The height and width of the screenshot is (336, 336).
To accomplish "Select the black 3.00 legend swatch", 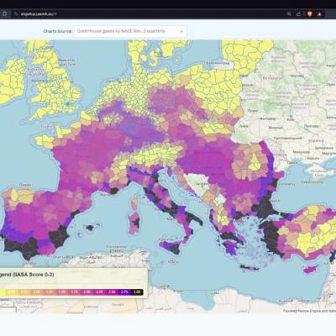I will point(137,292).
